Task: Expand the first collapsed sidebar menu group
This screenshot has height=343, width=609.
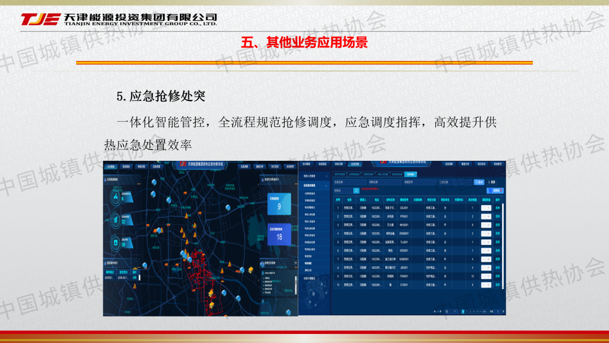Action: pyautogui.click(x=315, y=177)
